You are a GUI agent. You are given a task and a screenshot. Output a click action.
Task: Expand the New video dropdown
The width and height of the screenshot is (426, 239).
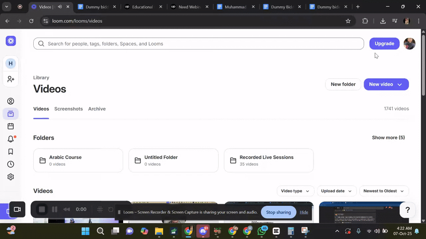click(400, 85)
